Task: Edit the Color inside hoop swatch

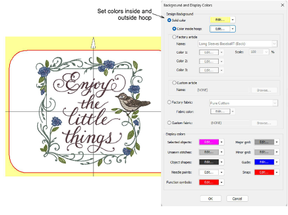Action: (x=220, y=29)
